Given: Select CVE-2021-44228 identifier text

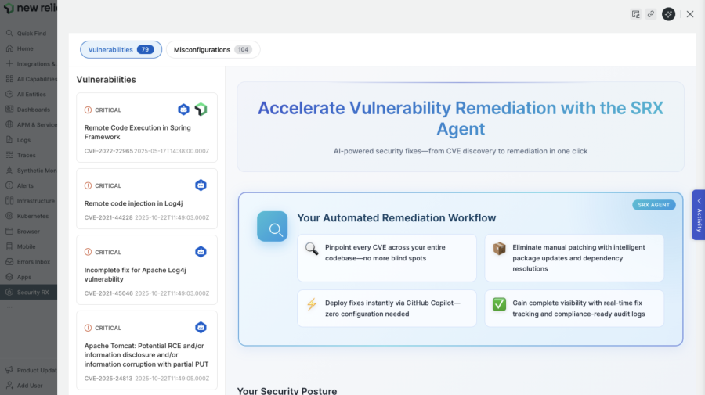Looking at the screenshot, I should tap(109, 217).
